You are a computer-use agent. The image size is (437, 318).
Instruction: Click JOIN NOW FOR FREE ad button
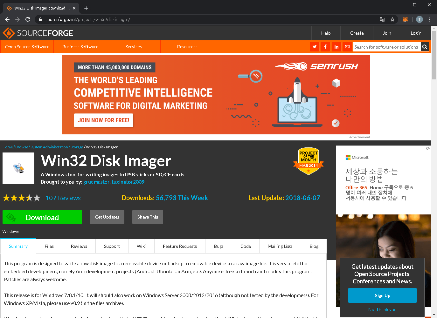coord(104,120)
